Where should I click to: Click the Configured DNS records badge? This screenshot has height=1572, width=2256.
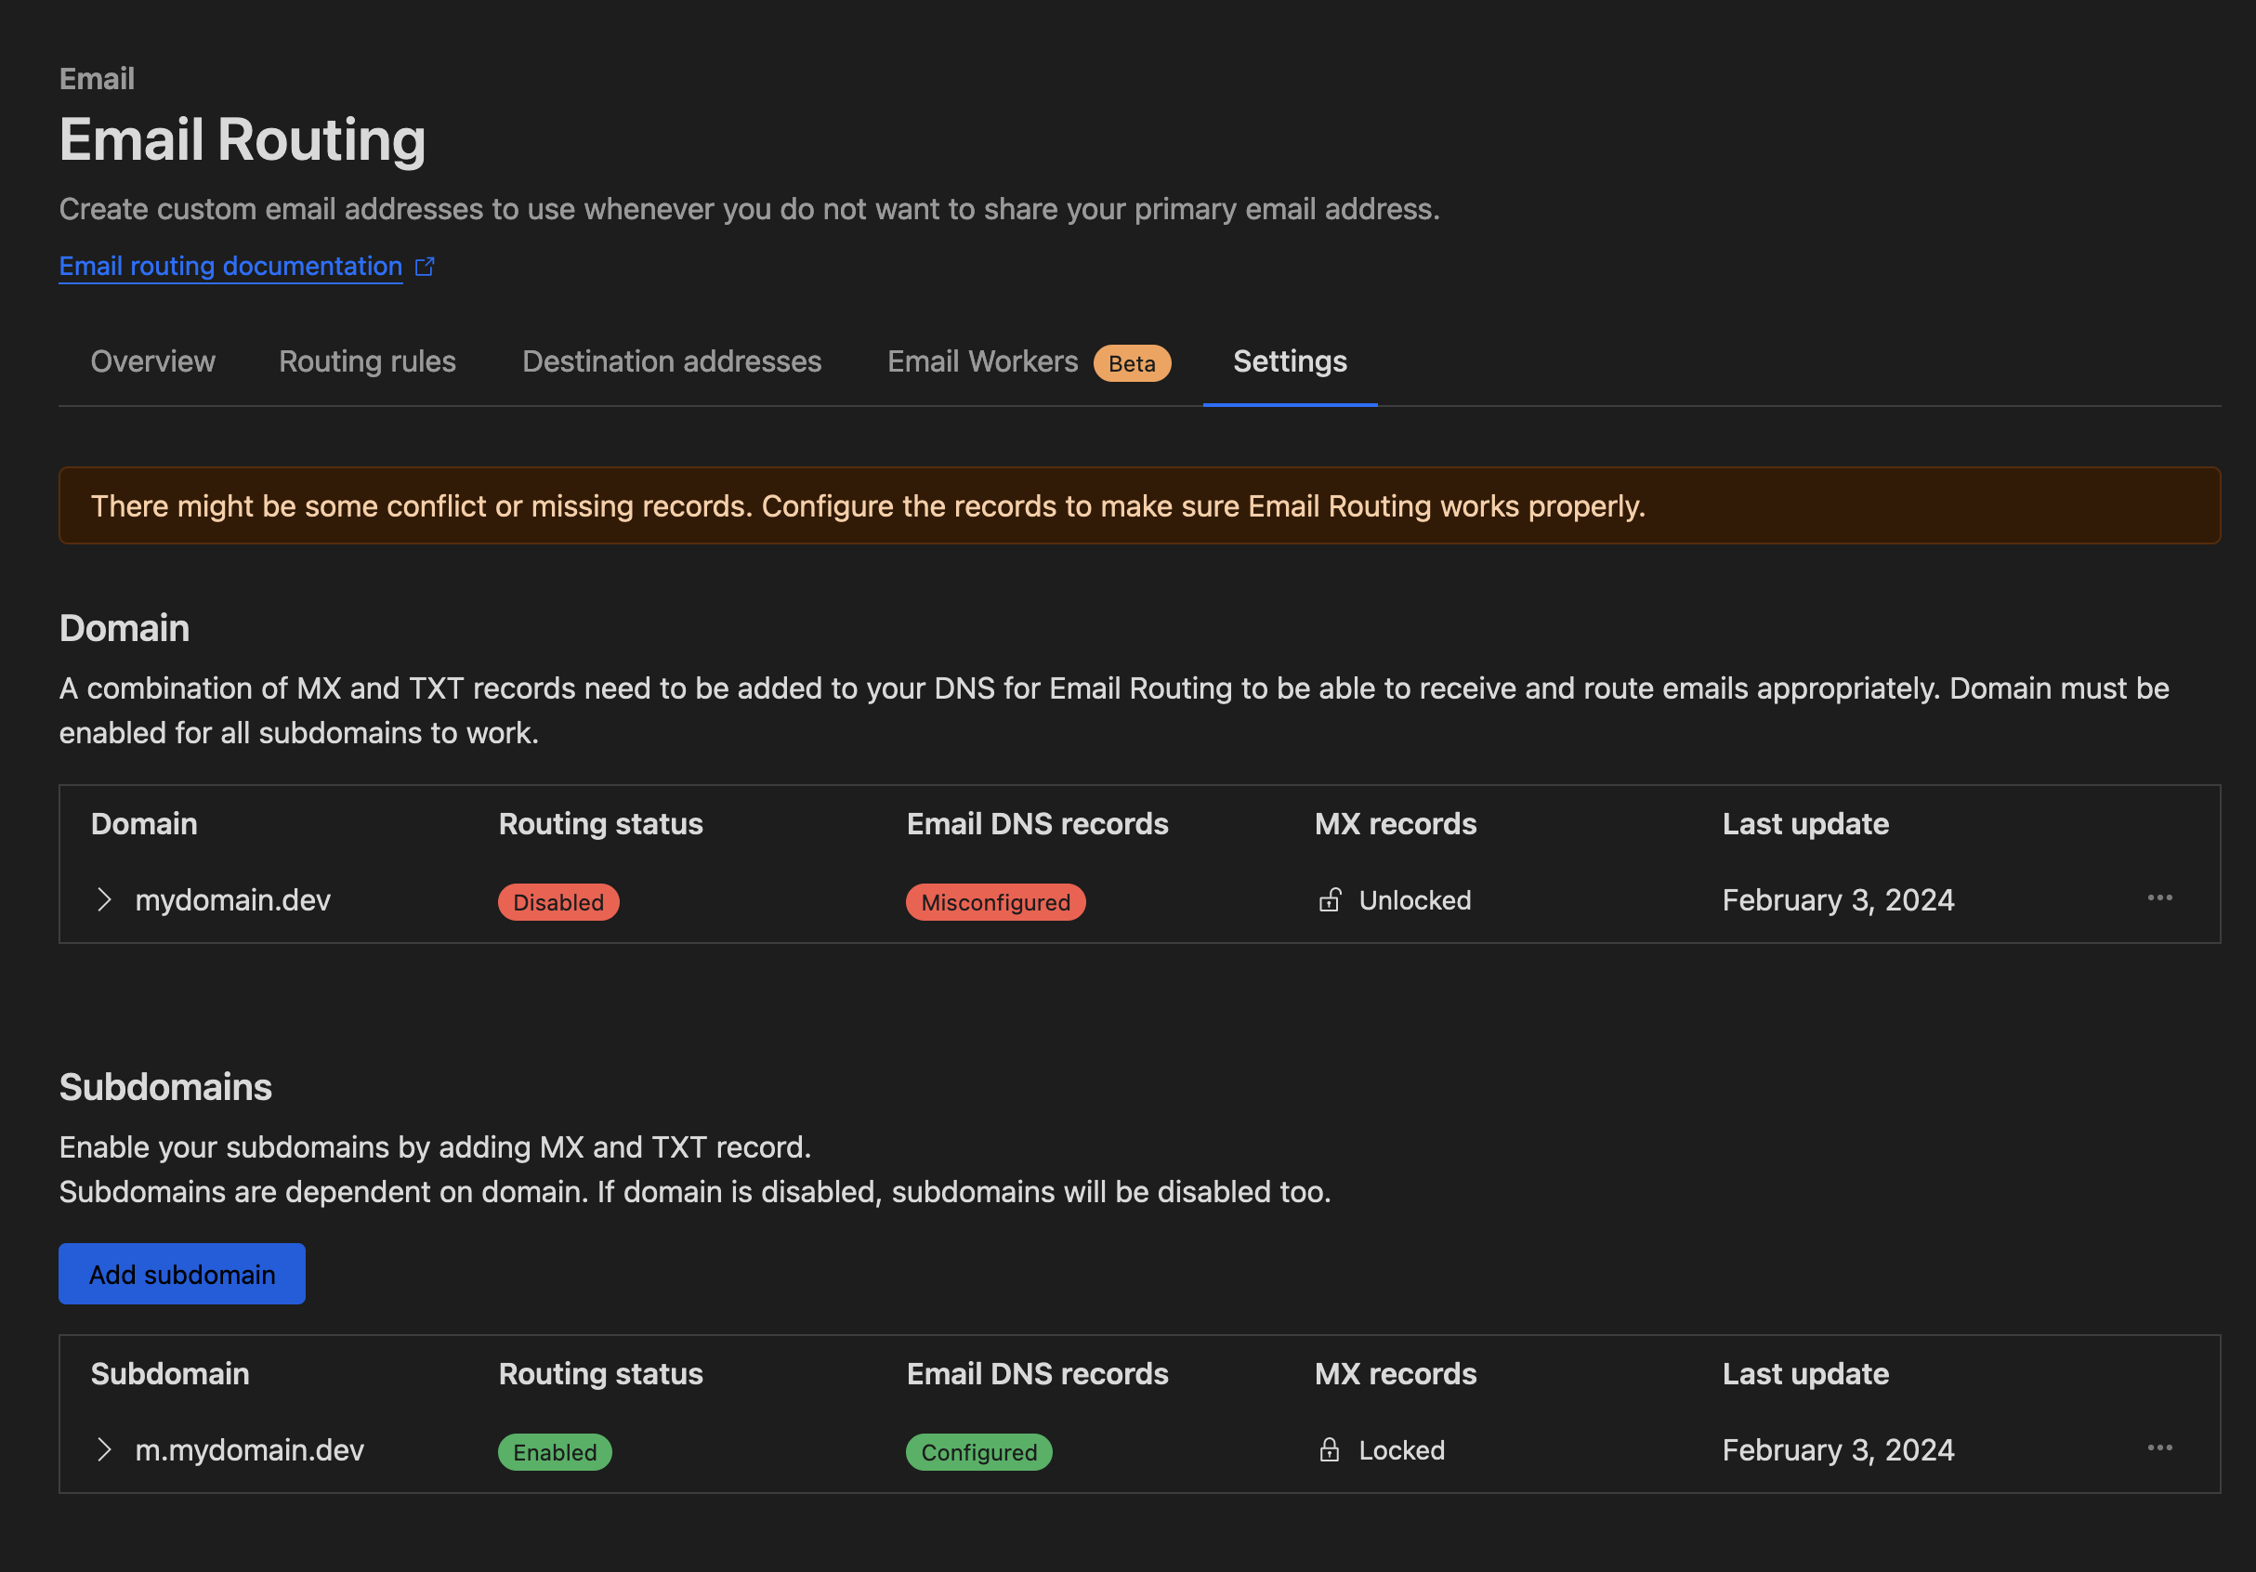point(977,1452)
